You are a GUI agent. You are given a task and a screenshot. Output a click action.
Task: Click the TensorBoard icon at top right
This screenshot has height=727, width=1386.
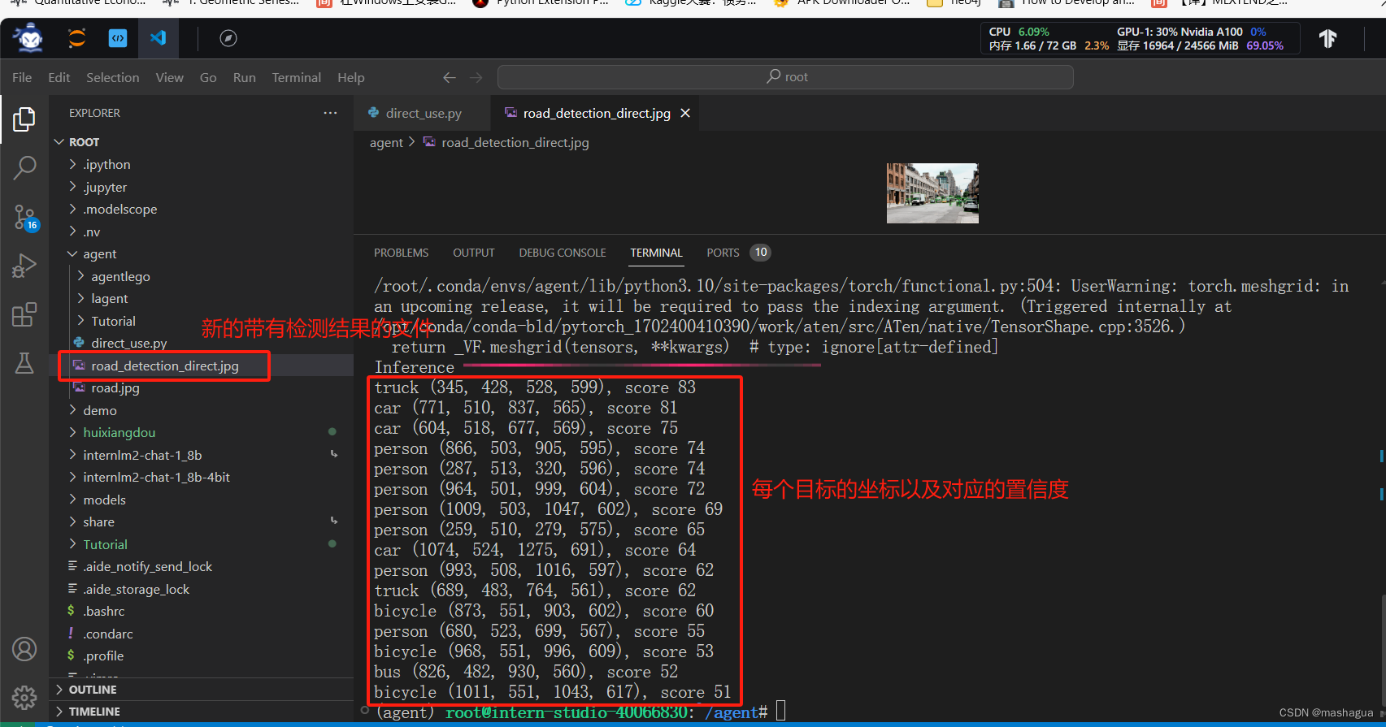(x=1327, y=38)
